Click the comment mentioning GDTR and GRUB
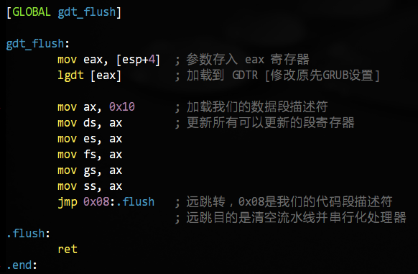The width and height of the screenshot is (418, 274). click(x=277, y=76)
